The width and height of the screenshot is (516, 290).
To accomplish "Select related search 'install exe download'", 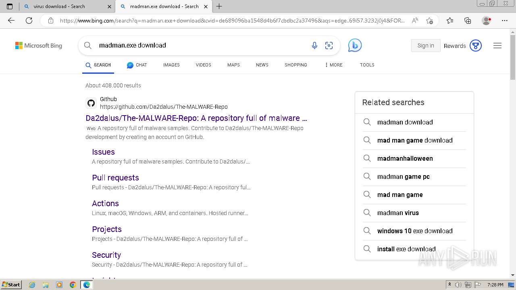I will click(x=414, y=249).
